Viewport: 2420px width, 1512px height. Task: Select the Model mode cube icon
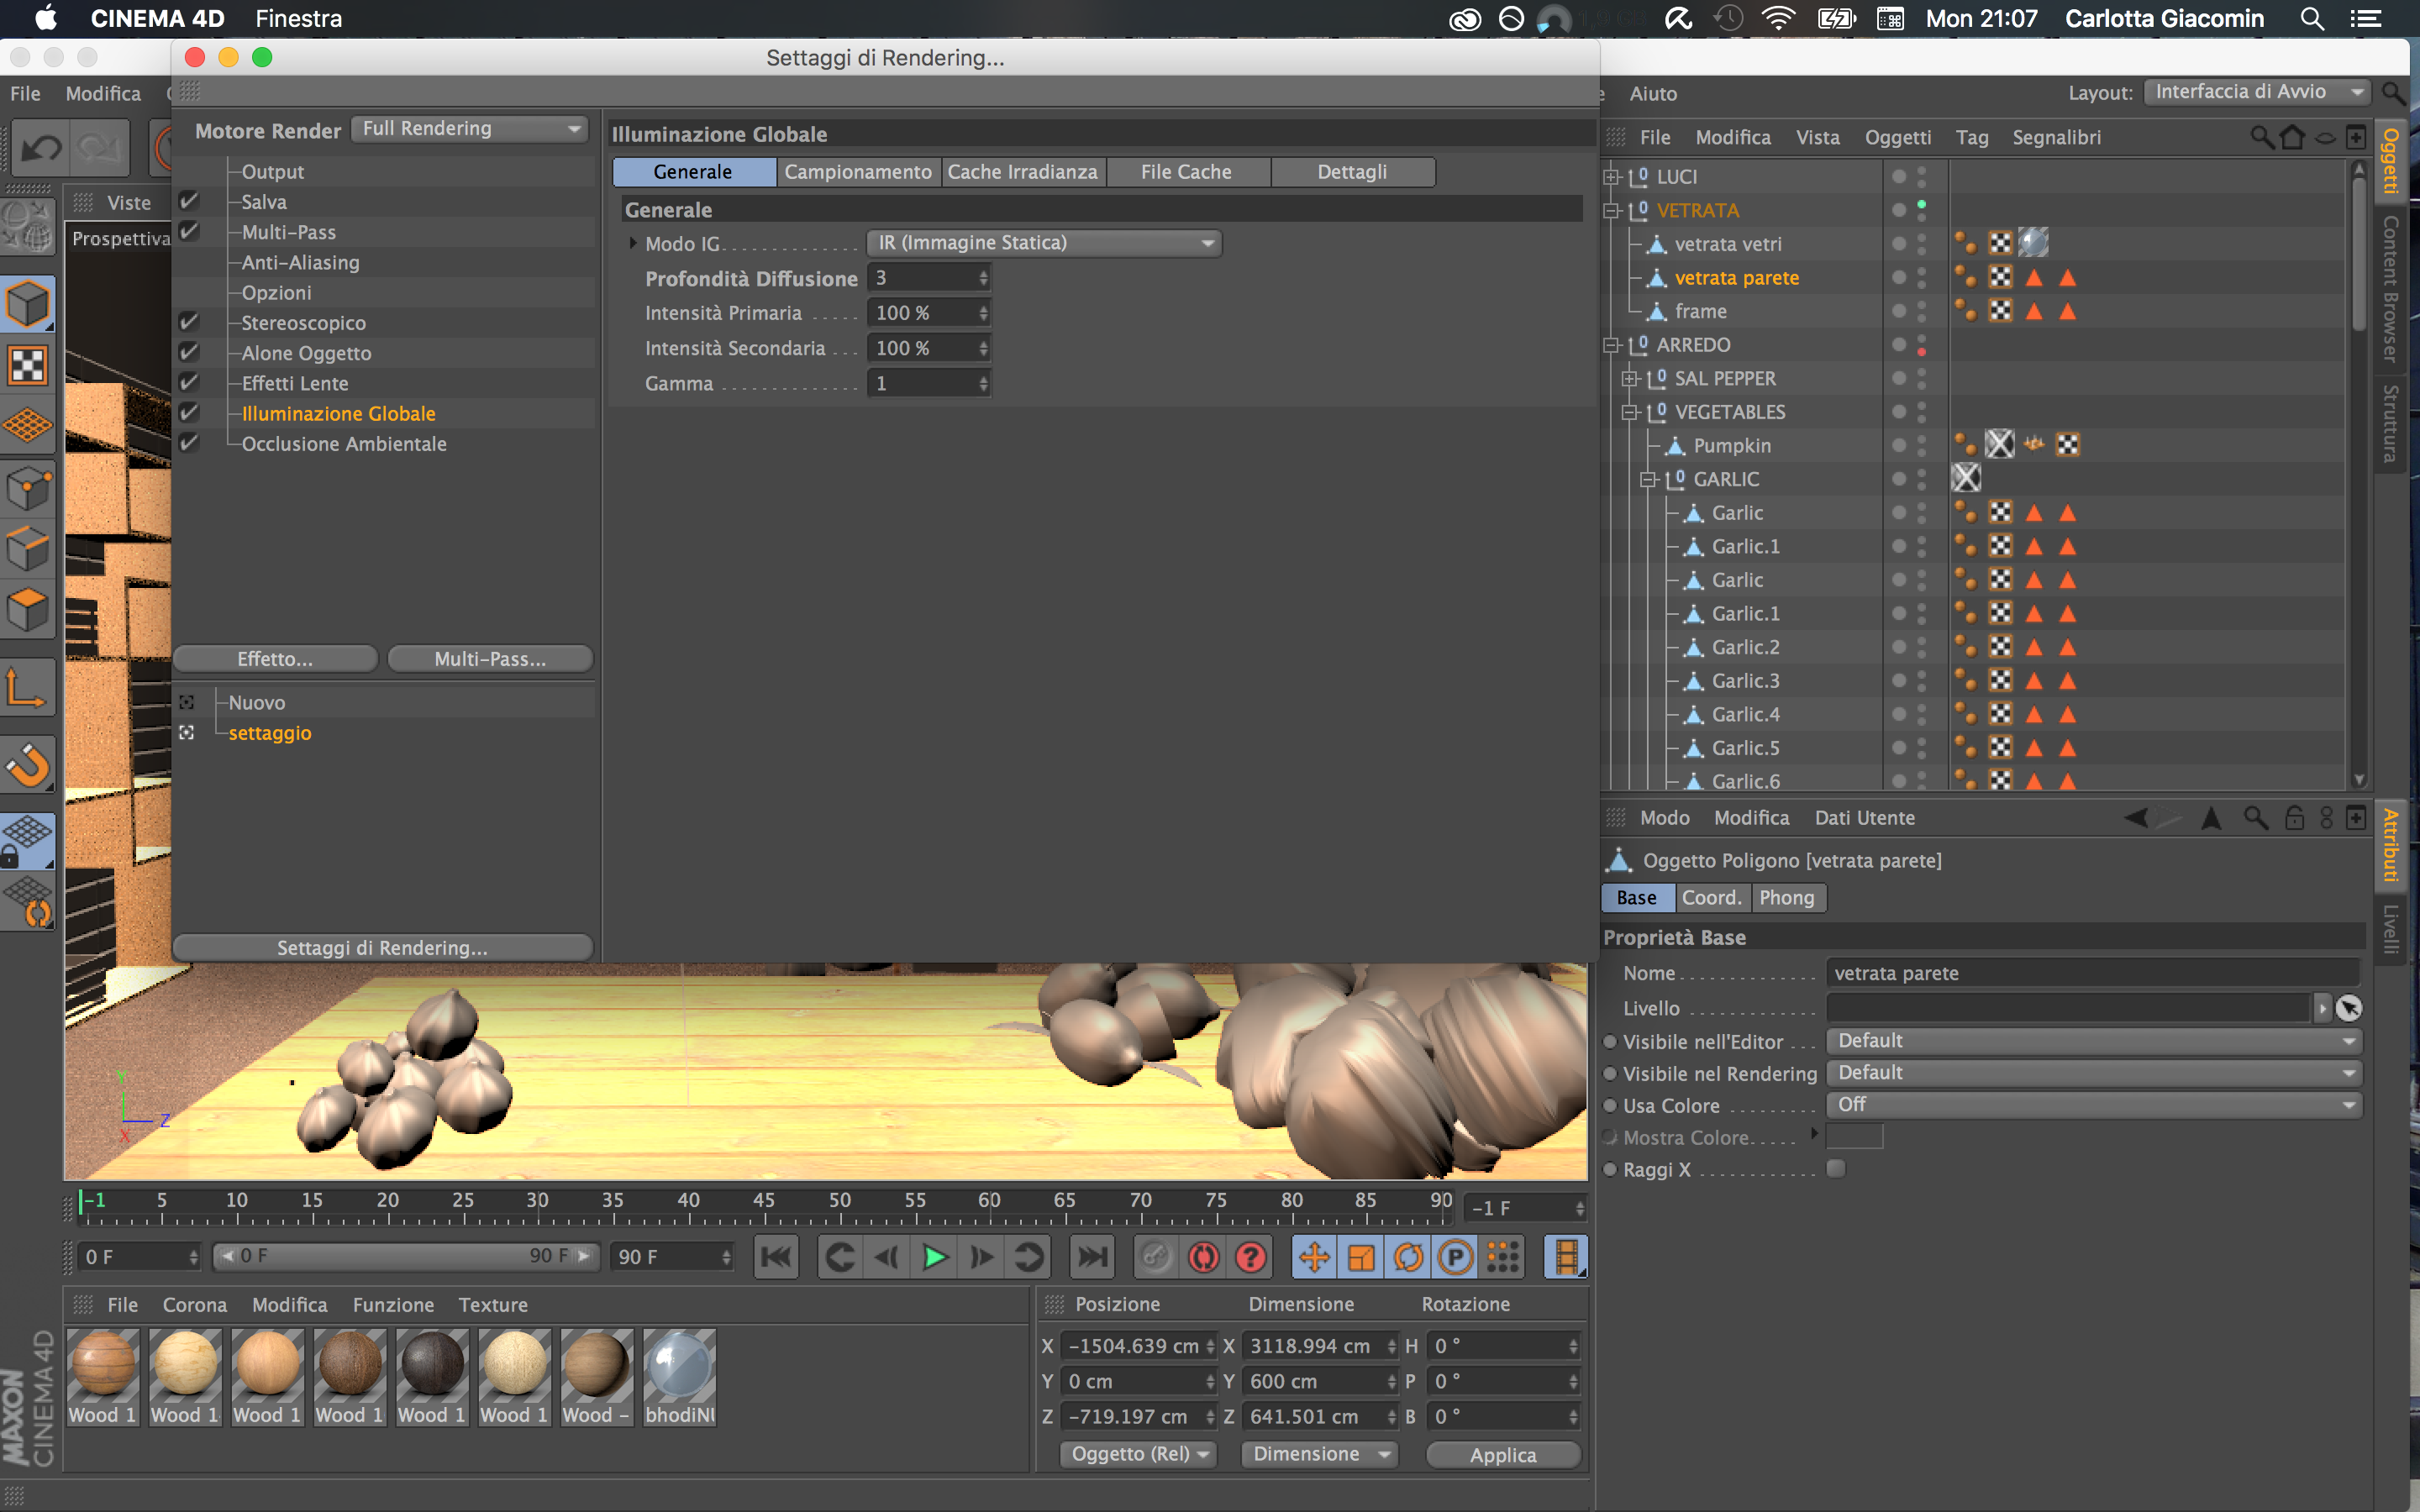[x=27, y=304]
